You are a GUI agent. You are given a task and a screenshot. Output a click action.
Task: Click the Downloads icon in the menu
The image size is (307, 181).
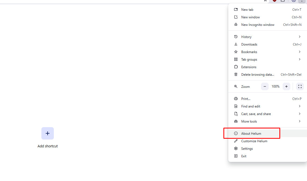point(236,44)
